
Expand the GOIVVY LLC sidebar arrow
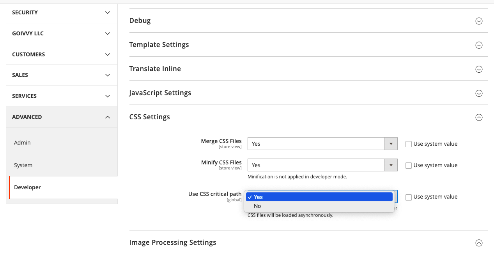107,33
